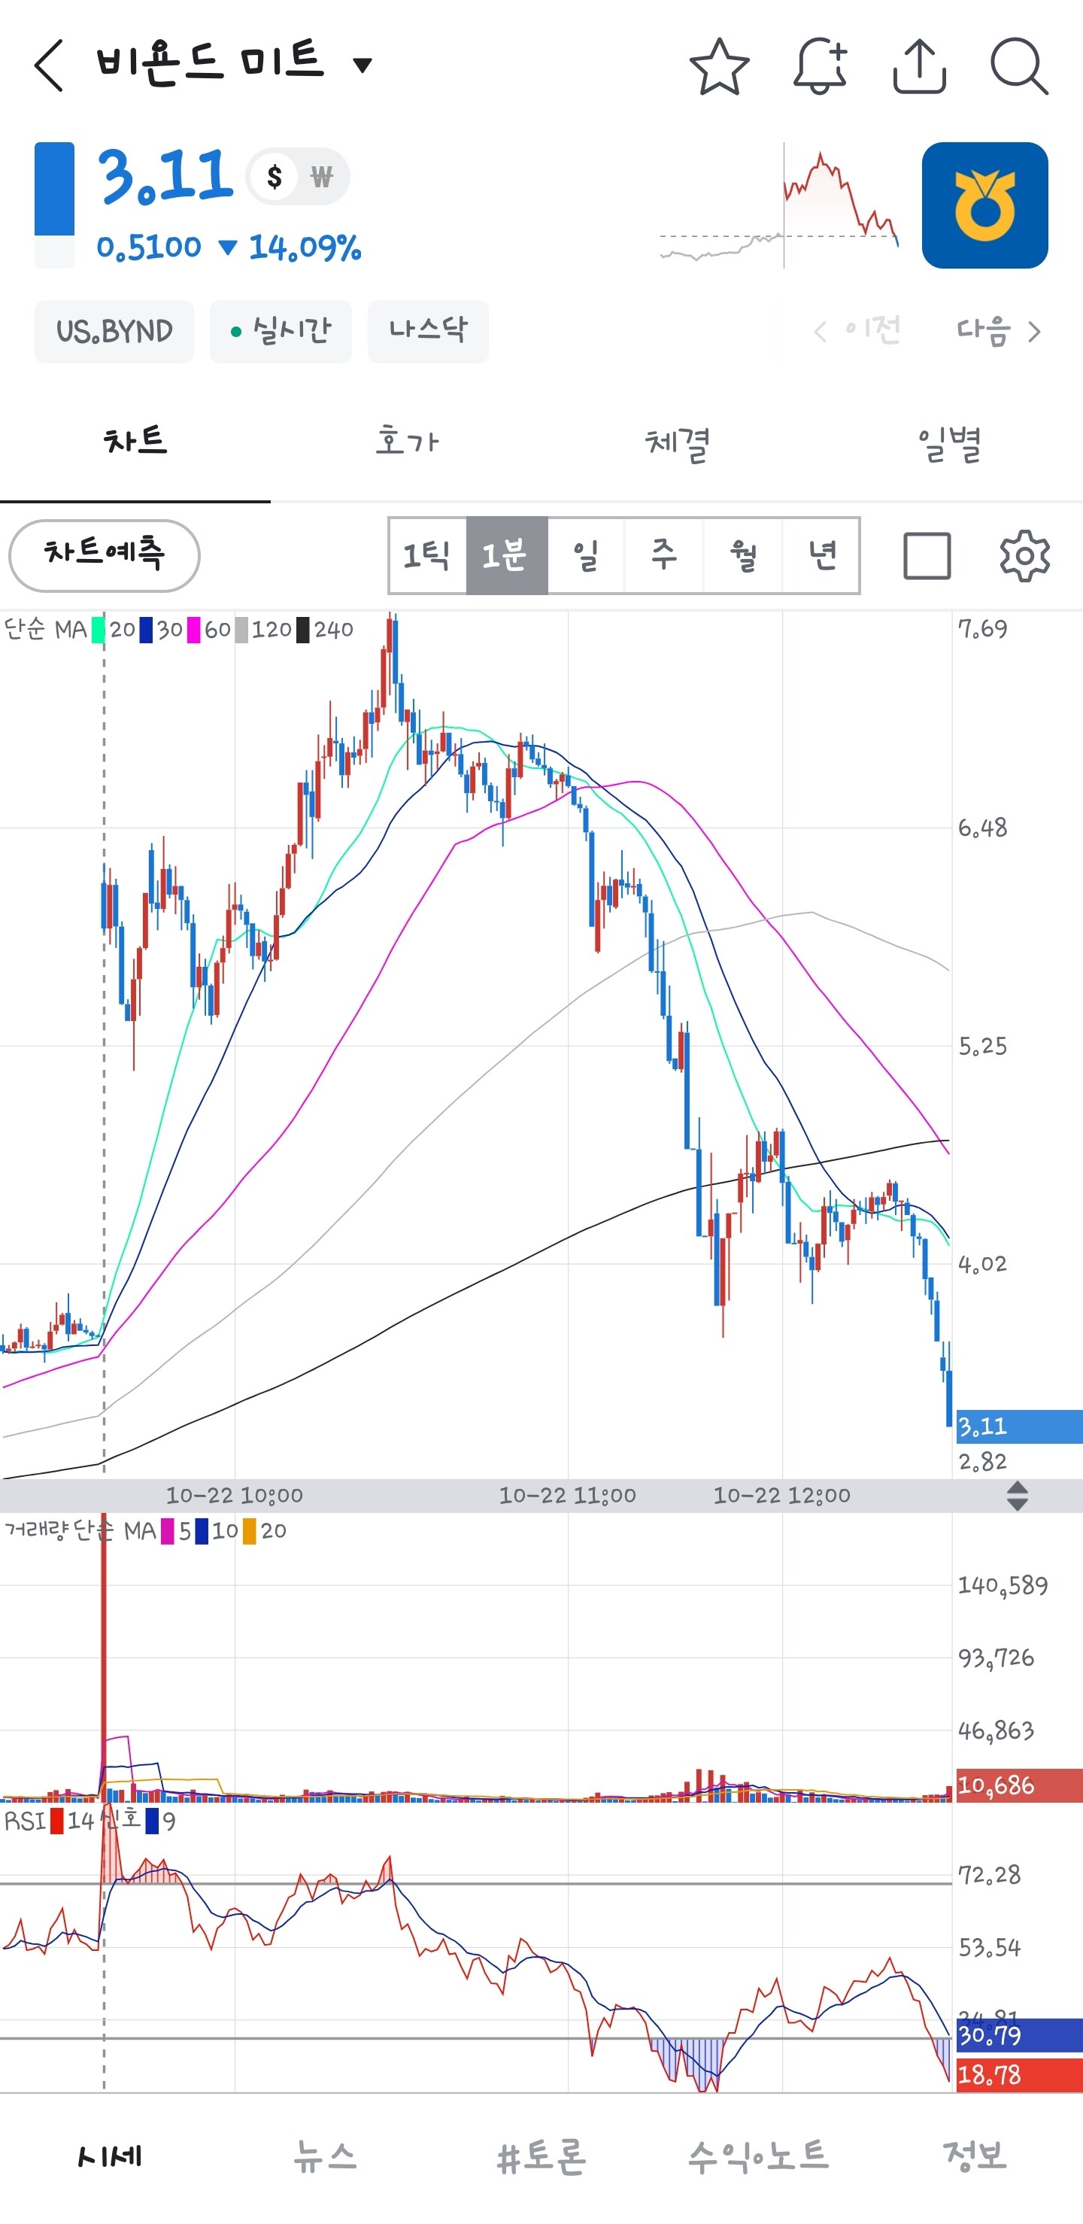This screenshot has width=1083, height=2224.
Task: Tap the US.BYND ticker tag
Action: [114, 332]
